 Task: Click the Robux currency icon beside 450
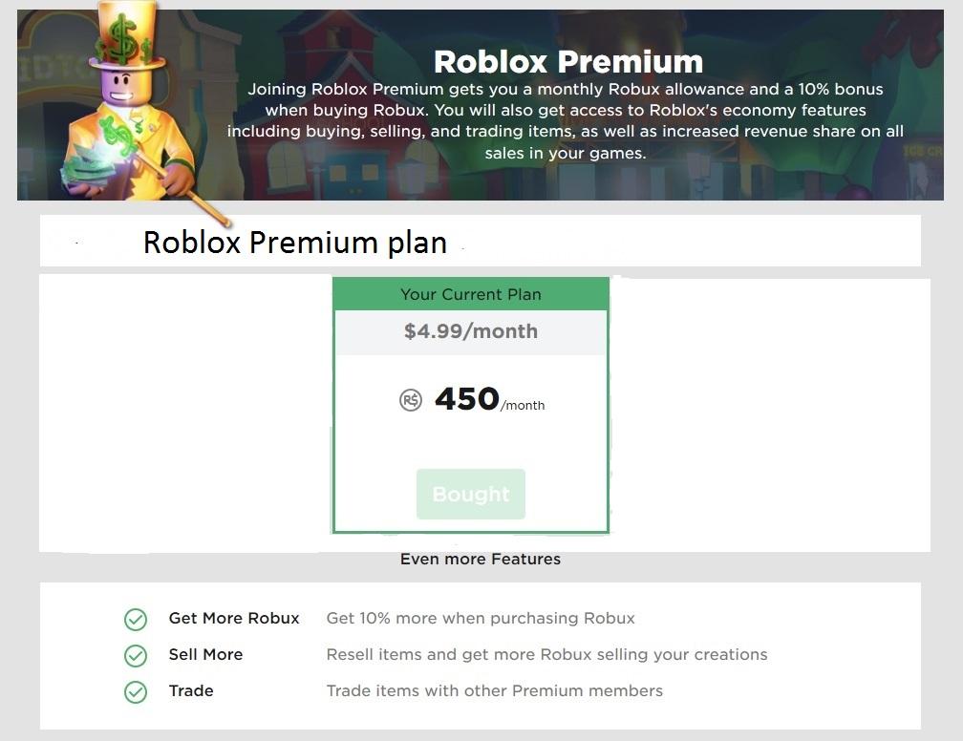coord(411,401)
